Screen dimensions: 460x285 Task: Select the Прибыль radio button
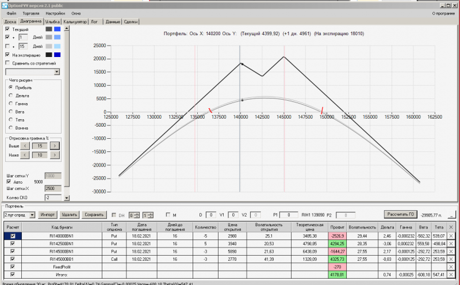click(11, 88)
